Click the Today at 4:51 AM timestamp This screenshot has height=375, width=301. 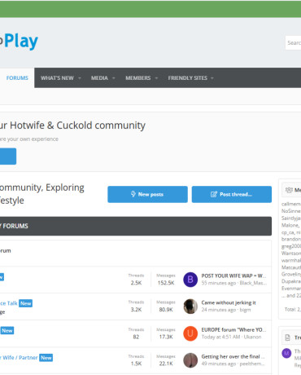(221, 337)
